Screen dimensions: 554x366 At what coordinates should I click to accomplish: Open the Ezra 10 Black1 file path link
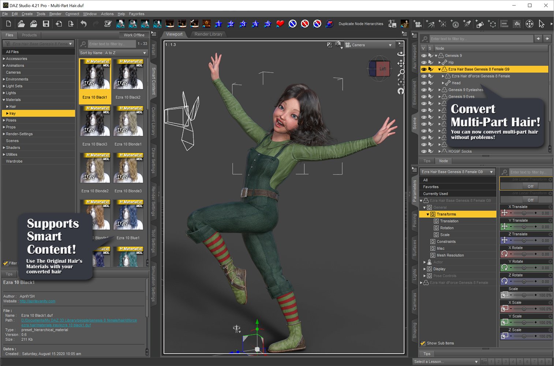coord(79,322)
